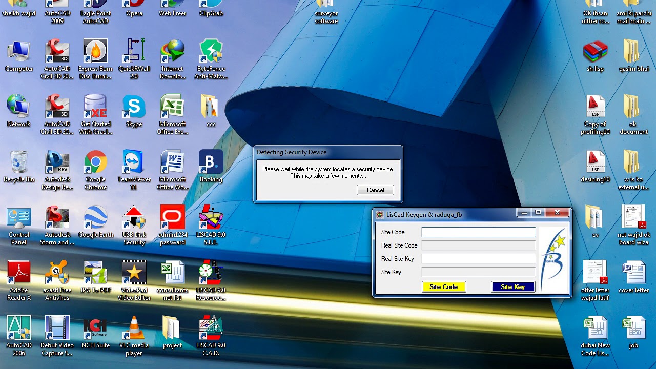Open NCH Suite shortcut
Image resolution: width=656 pixels, height=369 pixels.
95,333
